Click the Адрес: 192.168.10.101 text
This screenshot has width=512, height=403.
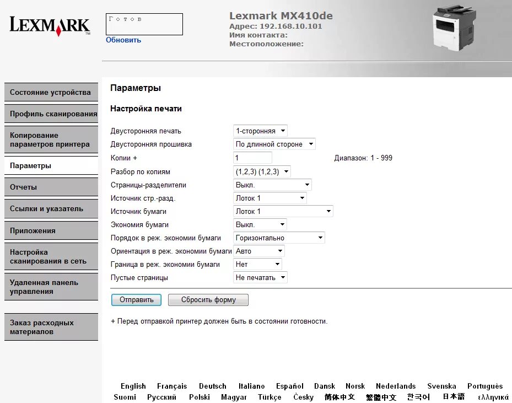tap(276, 26)
